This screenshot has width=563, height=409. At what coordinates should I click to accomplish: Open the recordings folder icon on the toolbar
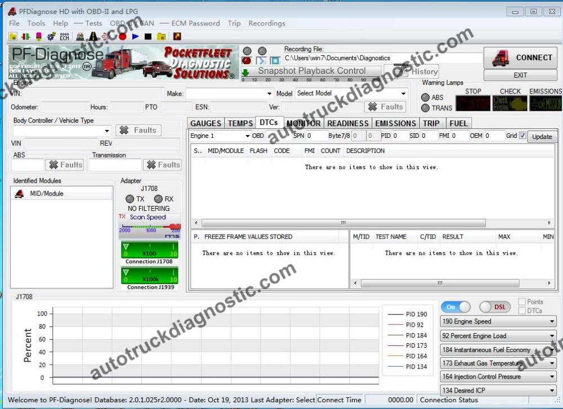coord(160,35)
